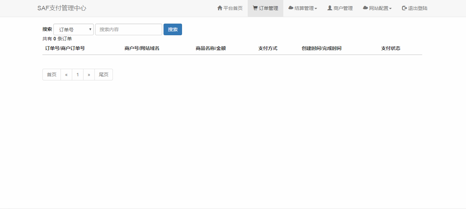The height and width of the screenshot is (209, 466).
Task: Open the 商户管理 menu label
Action: pos(343,8)
